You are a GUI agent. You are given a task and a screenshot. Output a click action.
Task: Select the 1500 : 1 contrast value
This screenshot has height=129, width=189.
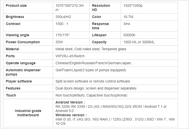[62, 24]
